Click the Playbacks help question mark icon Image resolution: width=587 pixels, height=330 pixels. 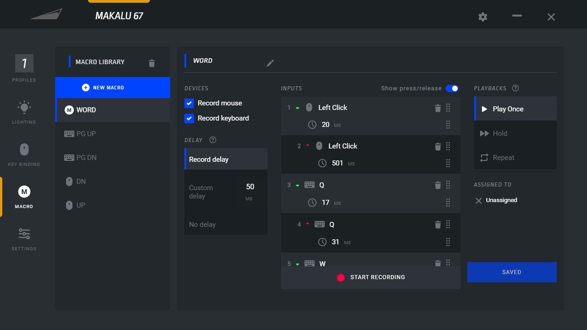point(515,88)
